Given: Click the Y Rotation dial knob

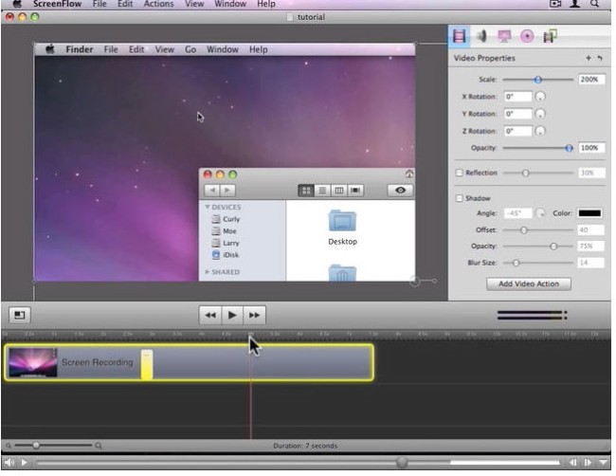Looking at the screenshot, I should coord(540,114).
